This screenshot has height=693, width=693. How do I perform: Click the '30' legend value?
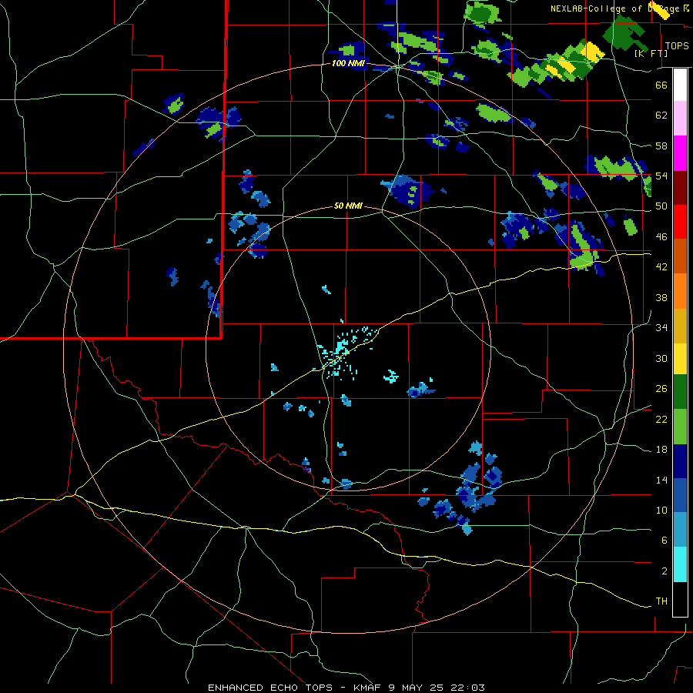(x=661, y=358)
